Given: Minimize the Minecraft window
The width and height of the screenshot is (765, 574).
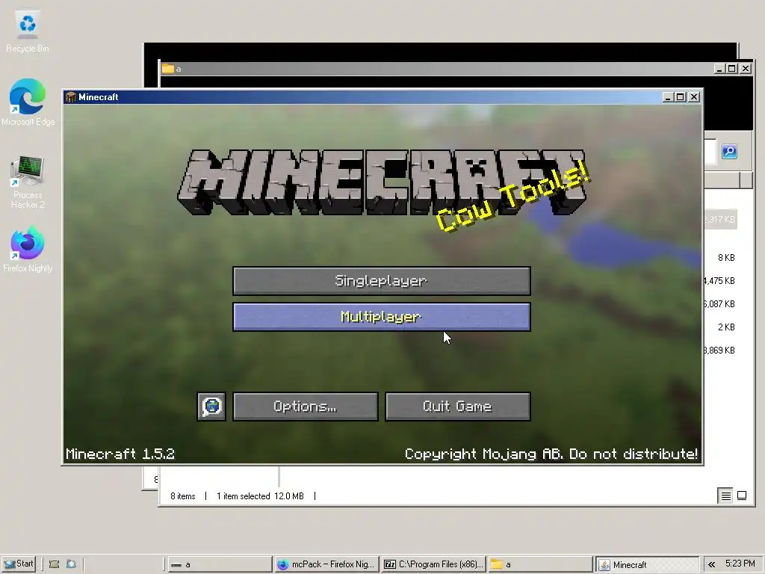Looking at the screenshot, I should [x=668, y=97].
